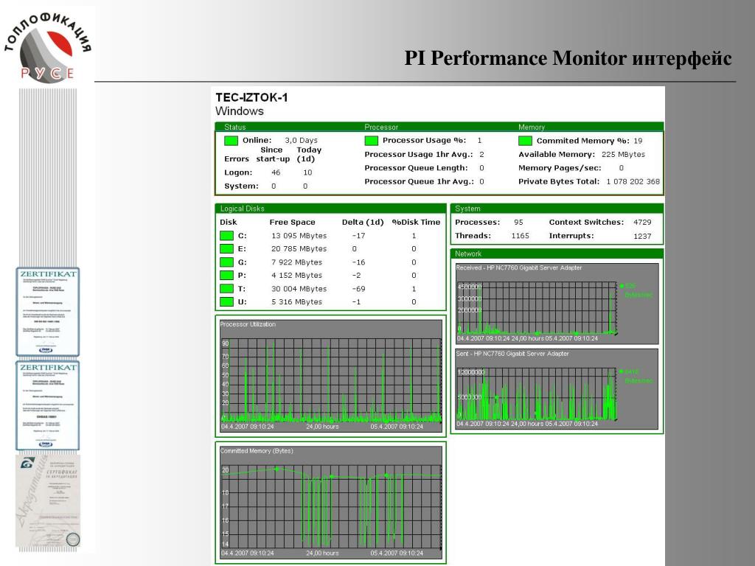Click the Commited Memory % green indicator
Viewport: 755px width, 566px height.
(x=525, y=141)
